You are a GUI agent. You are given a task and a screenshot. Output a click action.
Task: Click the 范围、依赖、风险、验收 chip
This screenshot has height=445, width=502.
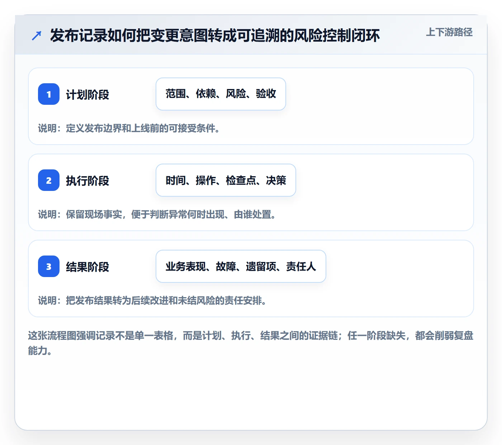[221, 94]
